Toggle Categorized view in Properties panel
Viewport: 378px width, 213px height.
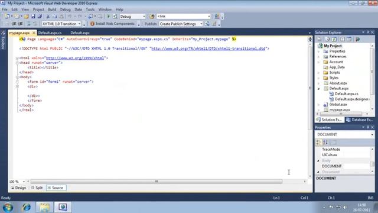[319, 142]
